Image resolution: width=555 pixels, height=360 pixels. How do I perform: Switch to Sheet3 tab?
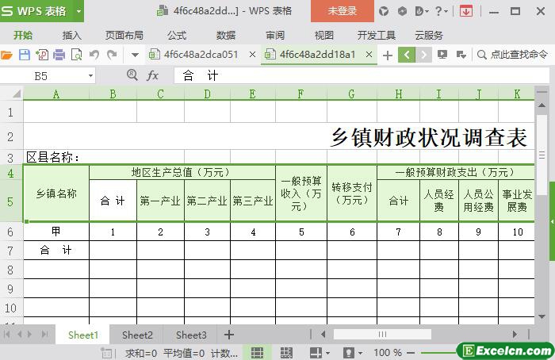pos(191,335)
